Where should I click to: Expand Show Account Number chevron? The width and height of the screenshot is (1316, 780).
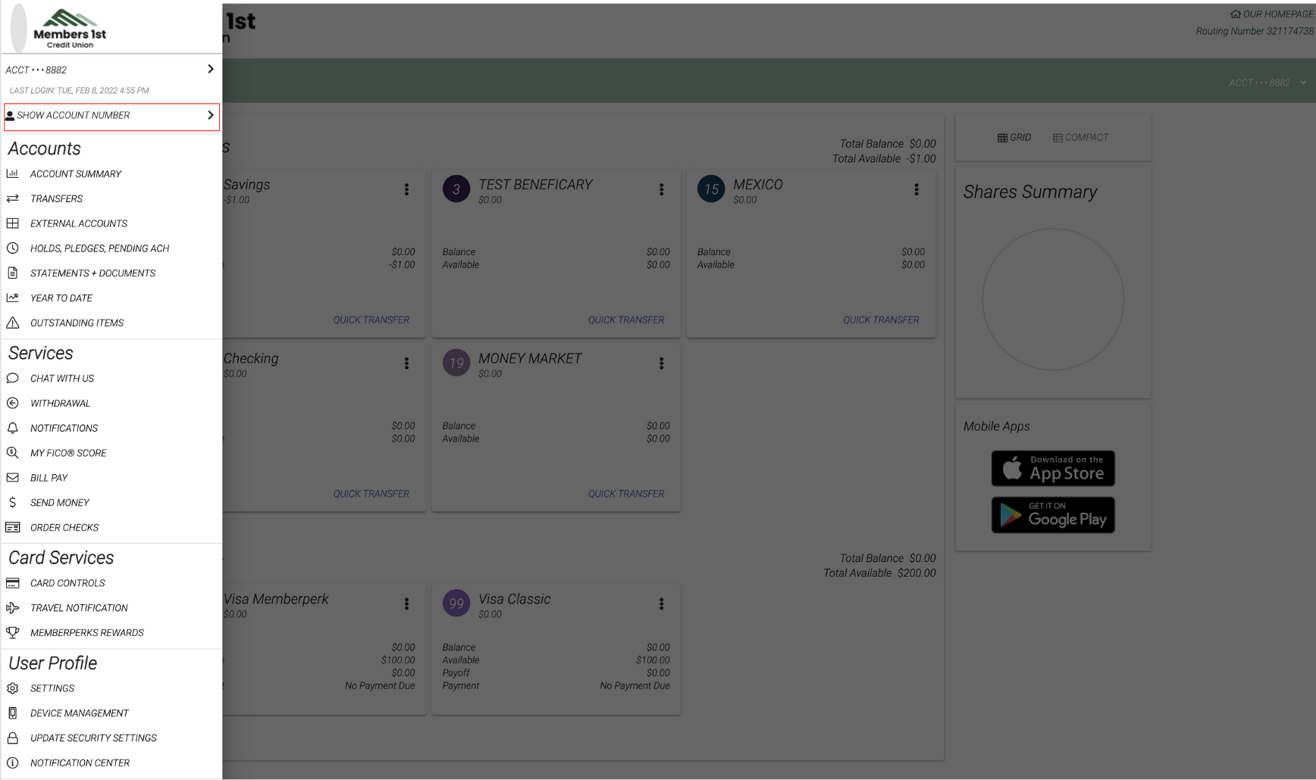tap(210, 115)
